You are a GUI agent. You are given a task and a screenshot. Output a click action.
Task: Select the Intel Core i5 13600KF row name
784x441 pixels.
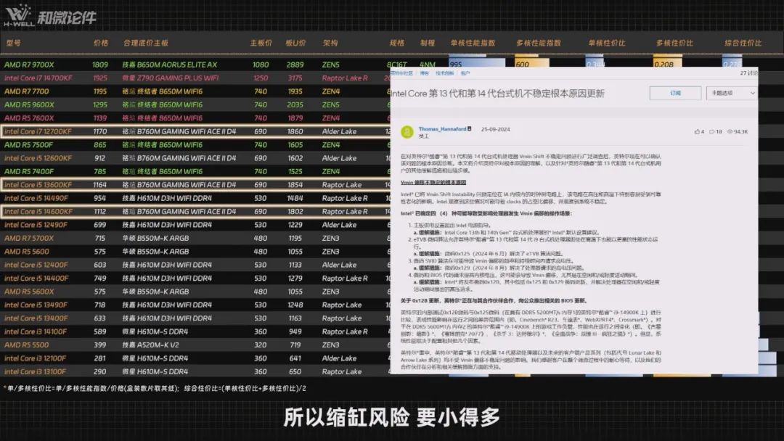point(38,185)
